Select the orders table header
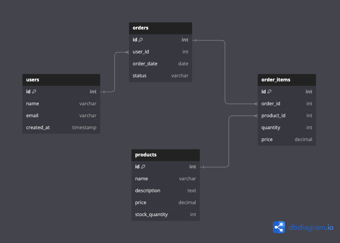Screen dimensions: 340x243 coord(160,28)
